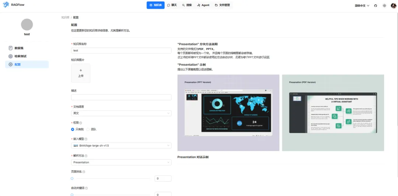Screen dimensions: 398x196
Task: Click the 检索测试 target icon in the sidebar
Action: [x=10, y=56]
